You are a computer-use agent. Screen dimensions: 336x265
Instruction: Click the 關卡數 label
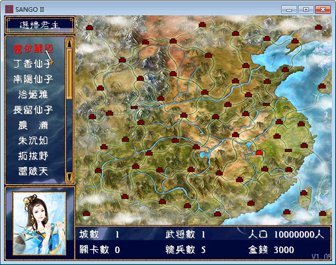click(94, 250)
